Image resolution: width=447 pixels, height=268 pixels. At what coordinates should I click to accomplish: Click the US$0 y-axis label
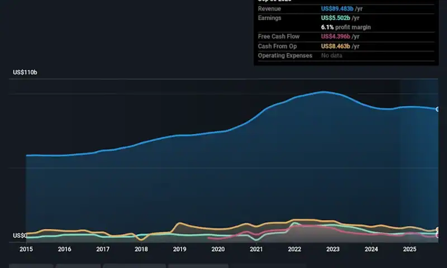pos(19,236)
